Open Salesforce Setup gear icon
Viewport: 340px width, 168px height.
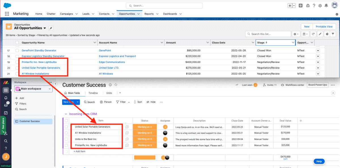320,5
